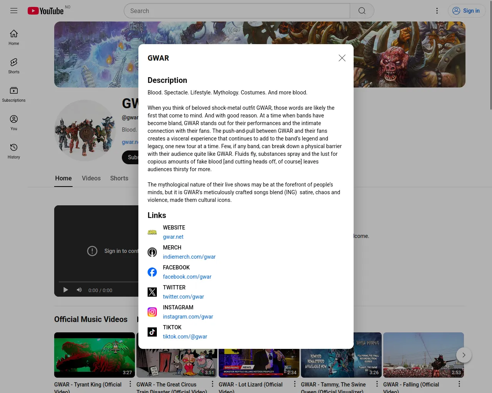Open History in the sidebar
492x393 pixels.
pyautogui.click(x=14, y=151)
